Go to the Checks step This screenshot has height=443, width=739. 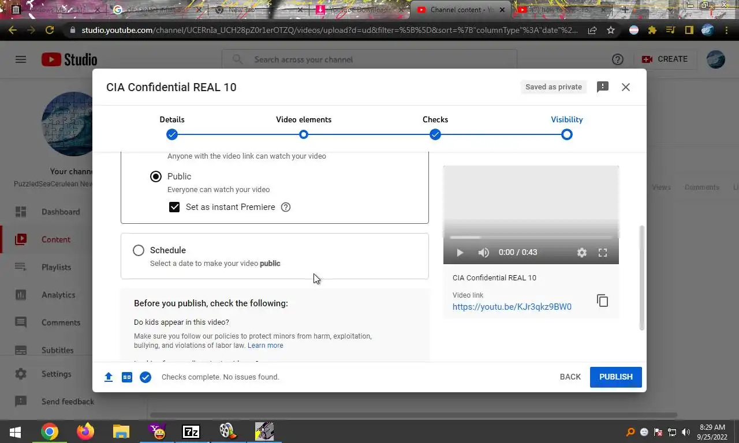coord(435,127)
